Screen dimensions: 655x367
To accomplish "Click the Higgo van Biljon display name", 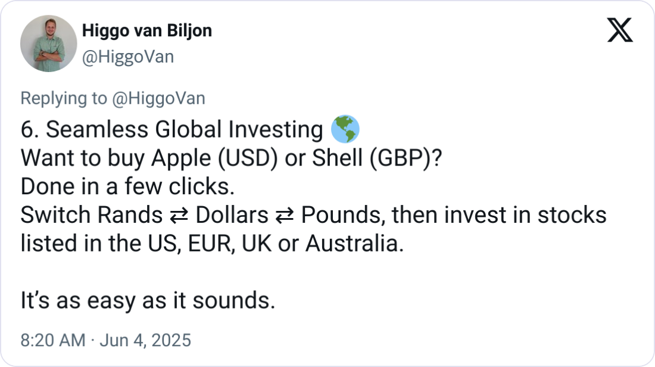I will pyautogui.click(x=146, y=30).
